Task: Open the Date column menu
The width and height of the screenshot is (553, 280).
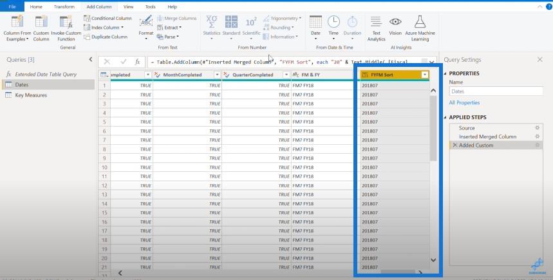Action: 315,28
